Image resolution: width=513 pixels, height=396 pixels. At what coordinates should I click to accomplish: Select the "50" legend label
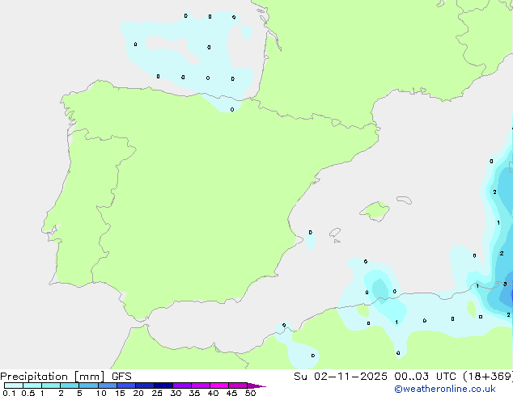[x=250, y=393]
